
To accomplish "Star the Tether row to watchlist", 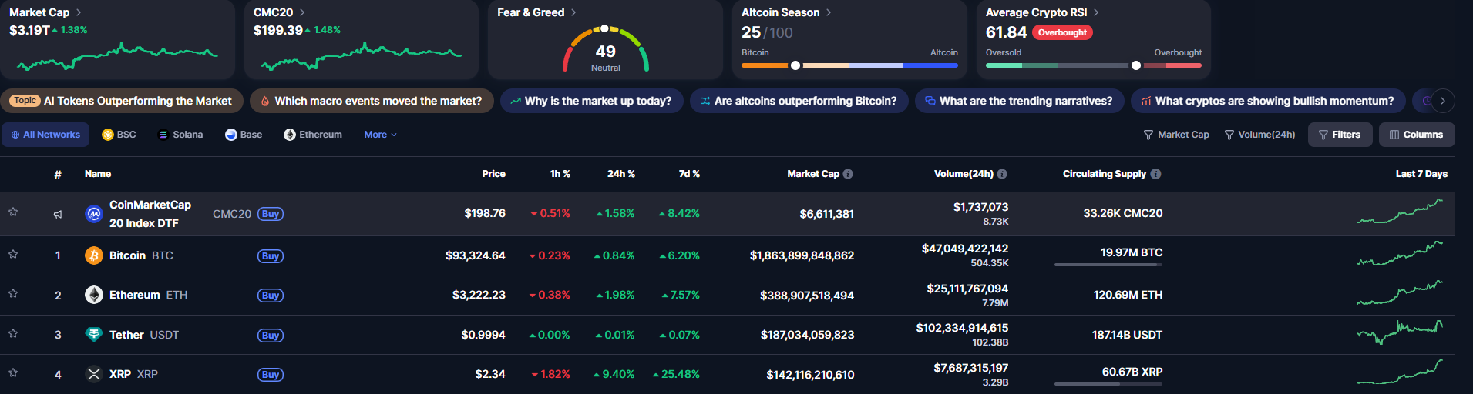I will click(x=13, y=333).
